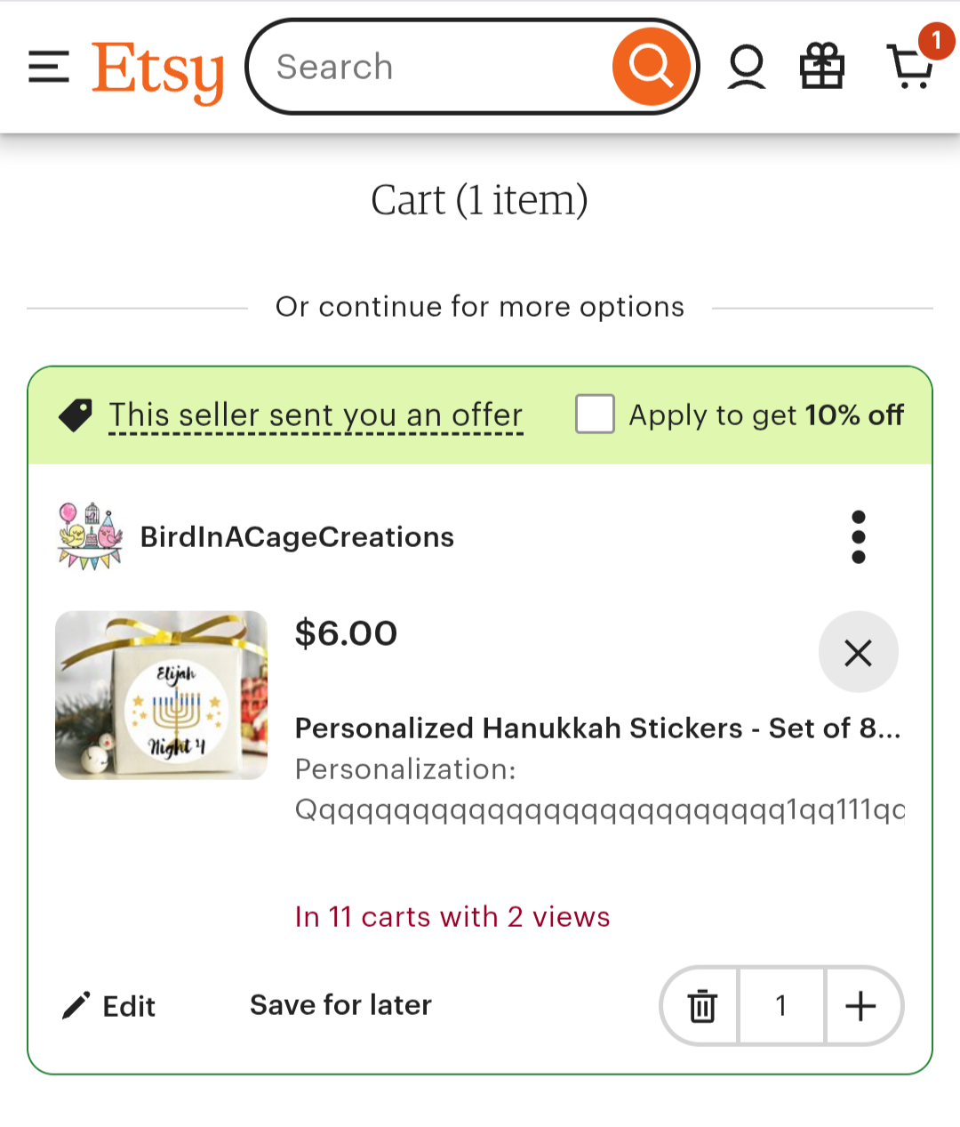Click the Search input field
Viewport: 960px width, 1127px height.
tap(436, 68)
